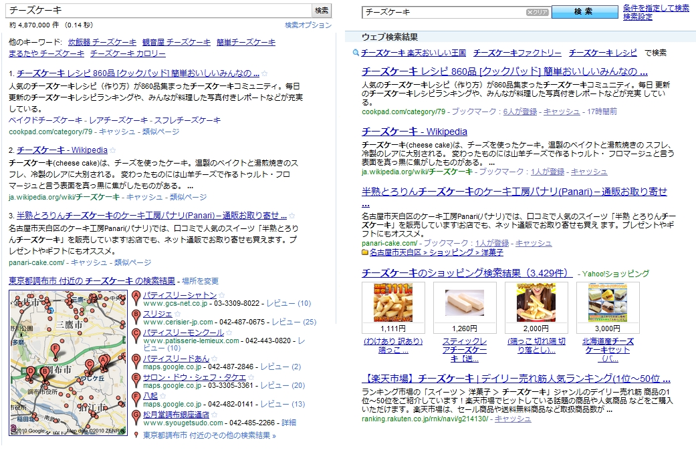Viewport: 696px width, 452px height.
Task: Search keyword チーズケーキ カロリー
Action: [x=128, y=53]
